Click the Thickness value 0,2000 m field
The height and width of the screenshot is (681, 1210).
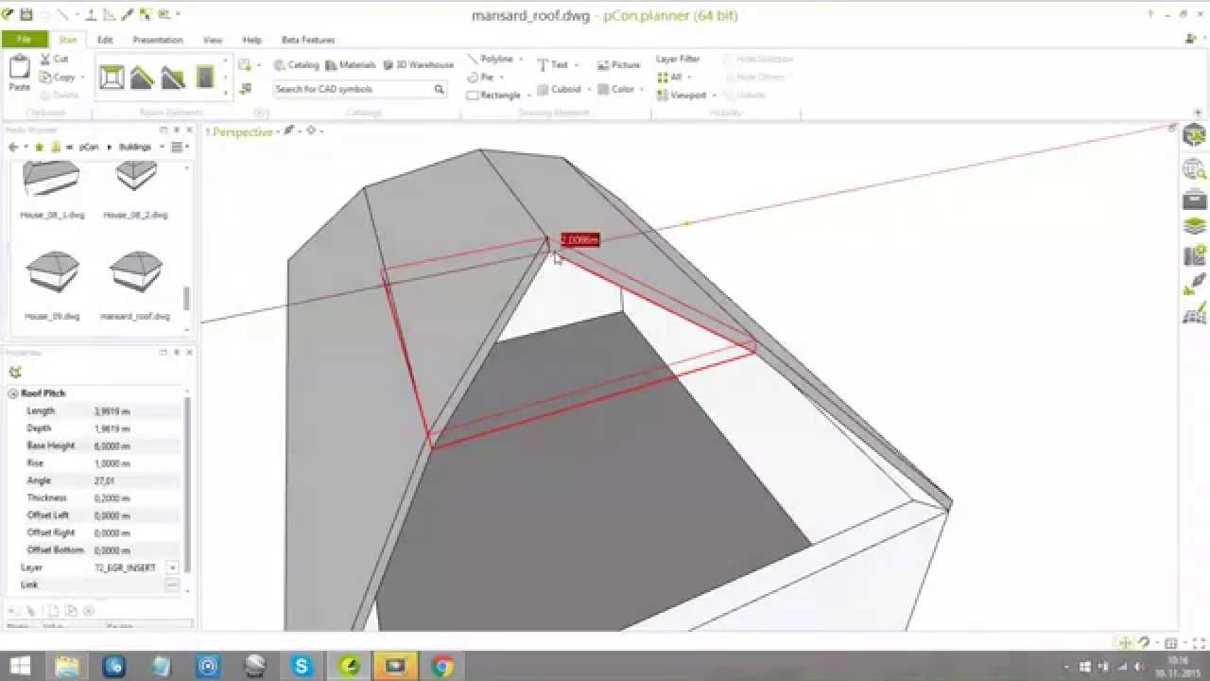(x=135, y=498)
